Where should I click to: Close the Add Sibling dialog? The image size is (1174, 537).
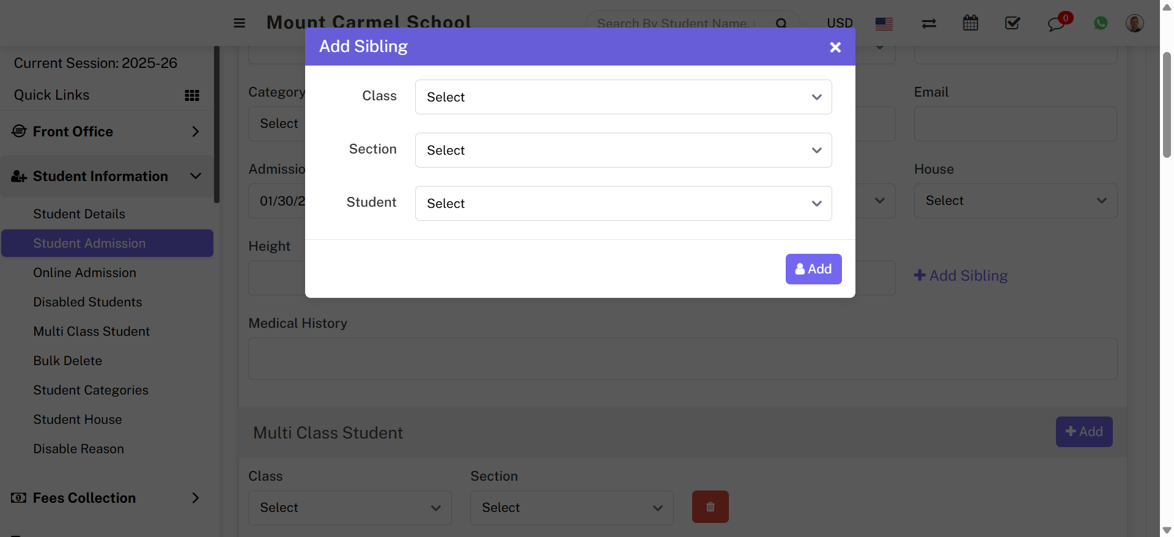835,47
